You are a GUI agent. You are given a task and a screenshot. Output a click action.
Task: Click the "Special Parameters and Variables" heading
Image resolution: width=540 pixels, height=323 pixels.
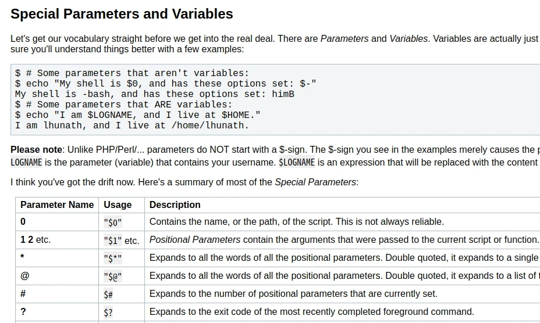pyautogui.click(x=122, y=14)
